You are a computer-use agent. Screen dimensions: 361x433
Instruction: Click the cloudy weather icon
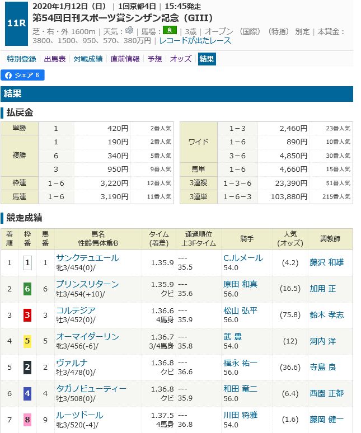tap(129, 30)
